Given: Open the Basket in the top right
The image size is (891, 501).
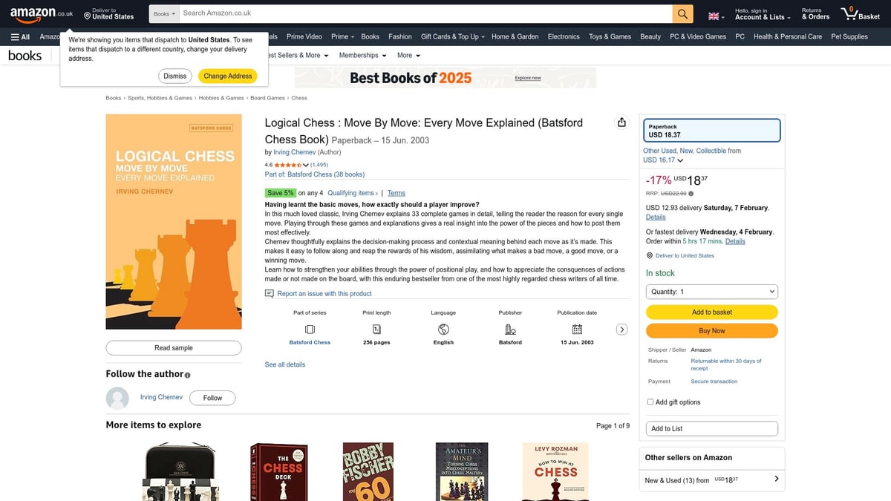Looking at the screenshot, I should point(859,13).
